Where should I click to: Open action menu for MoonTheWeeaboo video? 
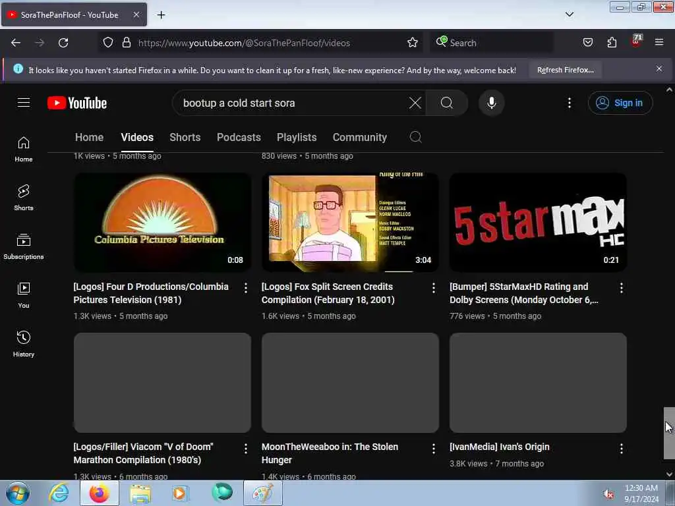coord(434,448)
